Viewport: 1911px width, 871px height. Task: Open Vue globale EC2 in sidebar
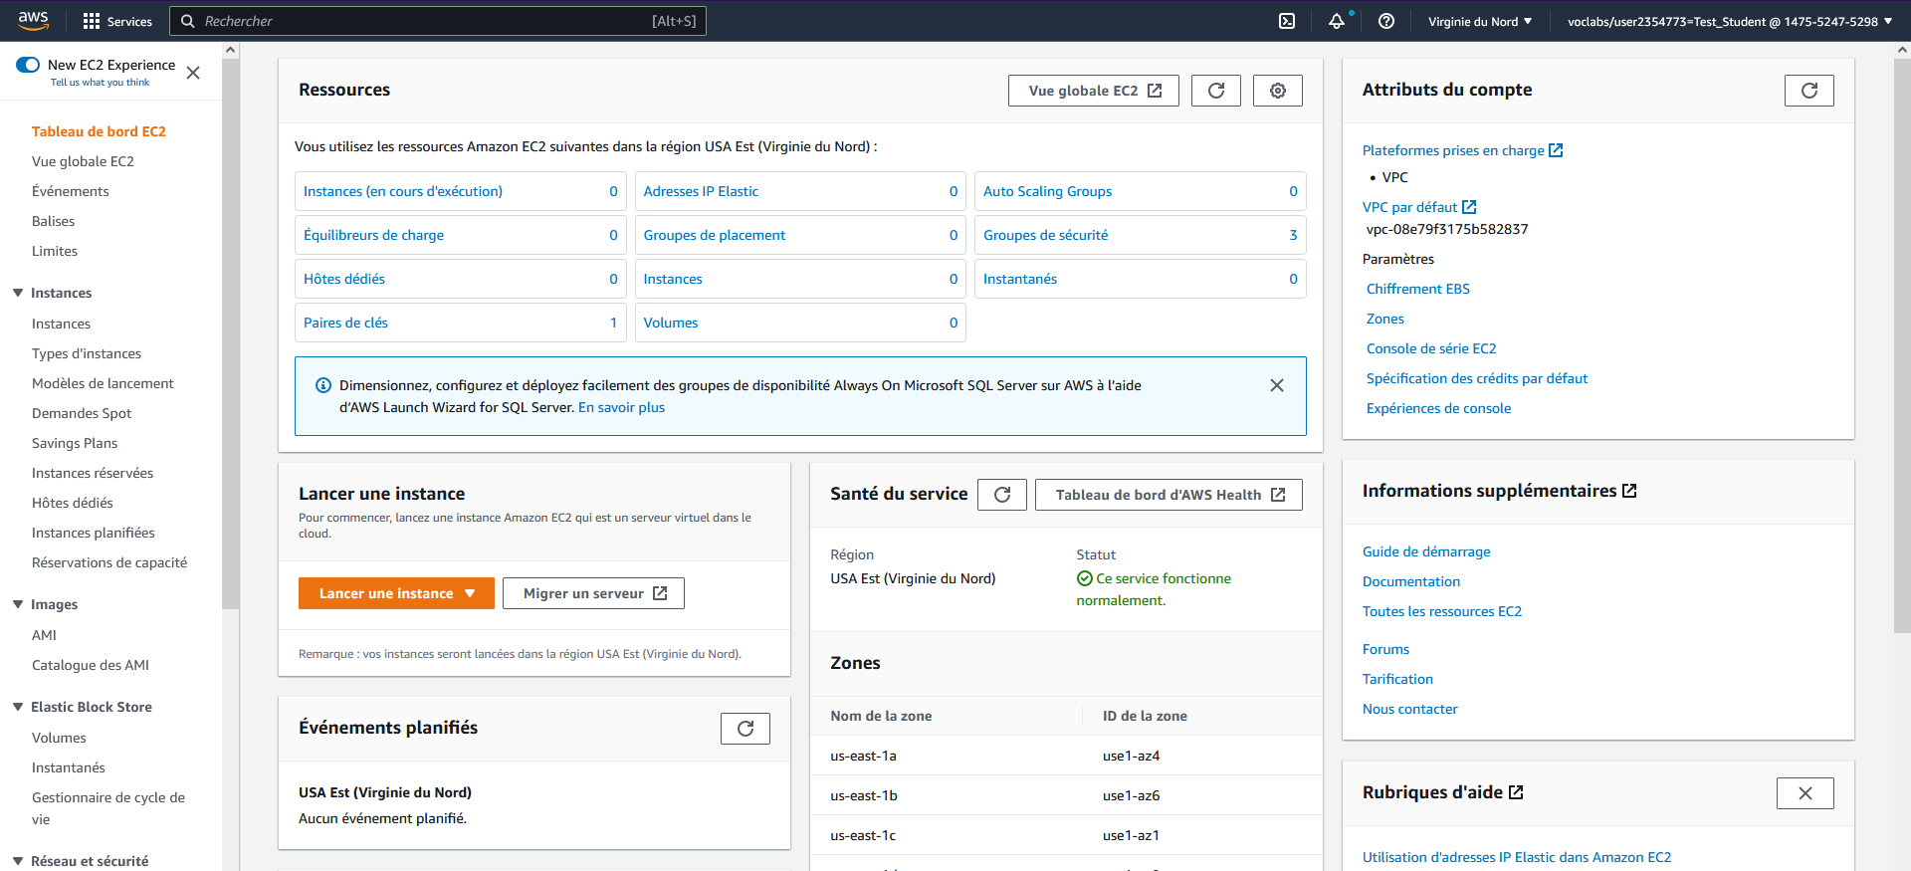pos(83,161)
